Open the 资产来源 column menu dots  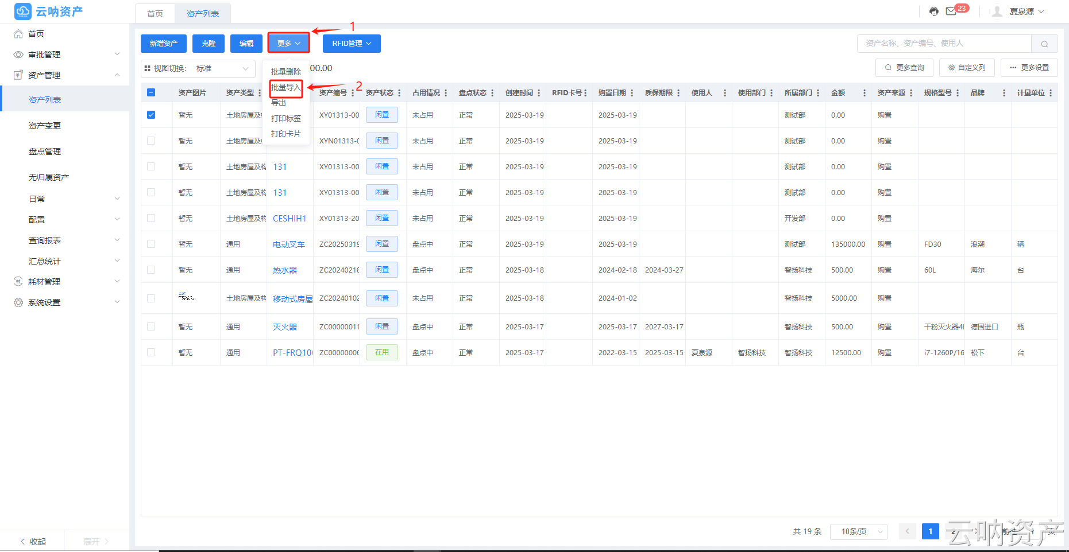click(911, 93)
